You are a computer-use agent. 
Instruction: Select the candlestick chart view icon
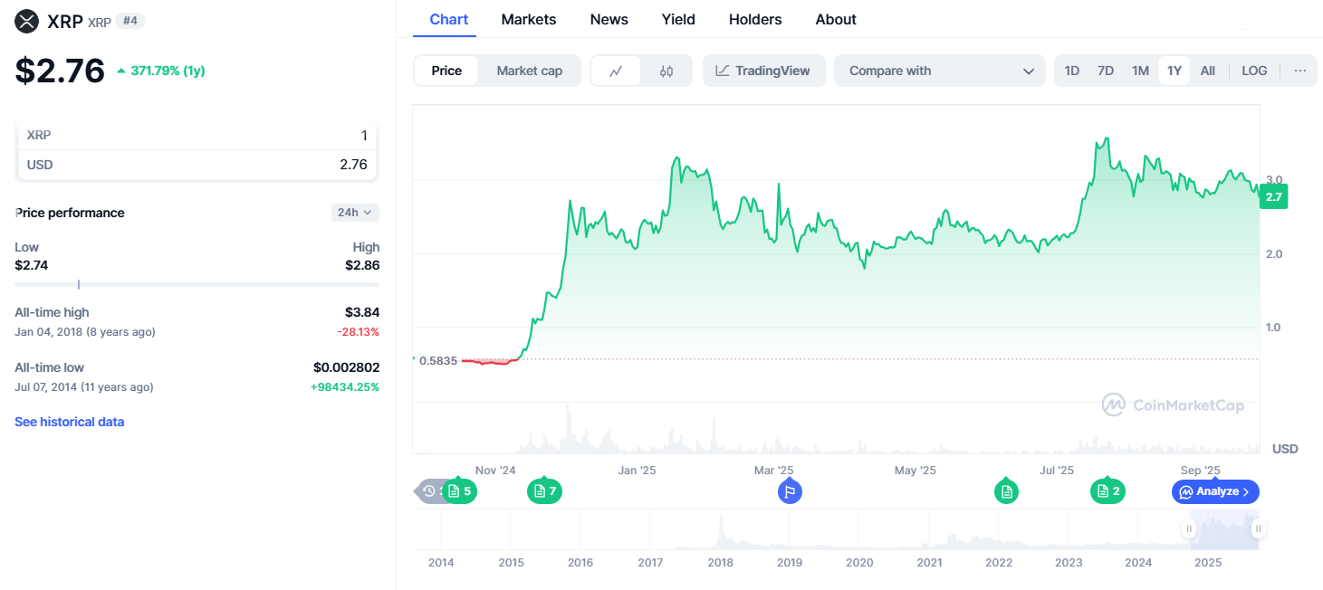tap(666, 71)
